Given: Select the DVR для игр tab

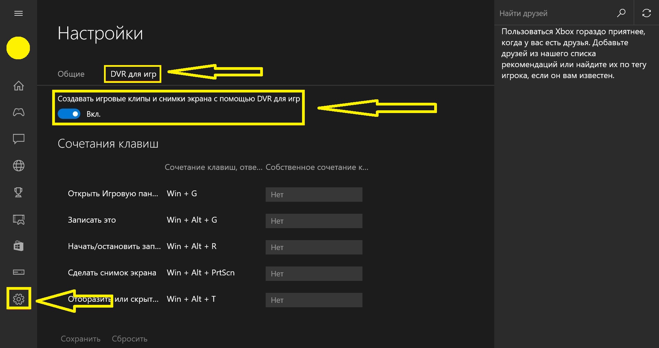Looking at the screenshot, I should pyautogui.click(x=133, y=74).
